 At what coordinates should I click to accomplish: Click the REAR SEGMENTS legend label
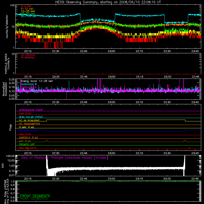[34, 199]
